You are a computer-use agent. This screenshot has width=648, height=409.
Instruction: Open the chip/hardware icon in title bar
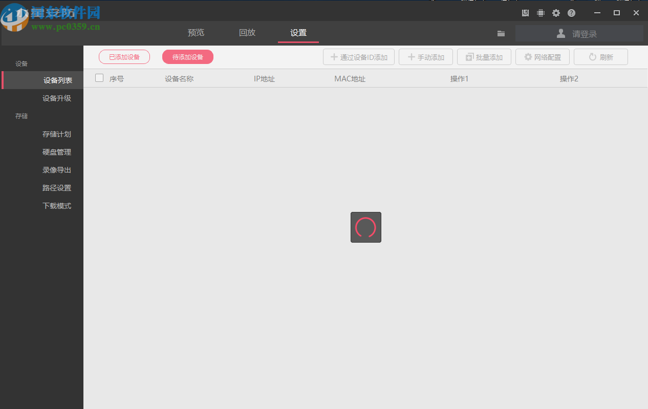[541, 13]
